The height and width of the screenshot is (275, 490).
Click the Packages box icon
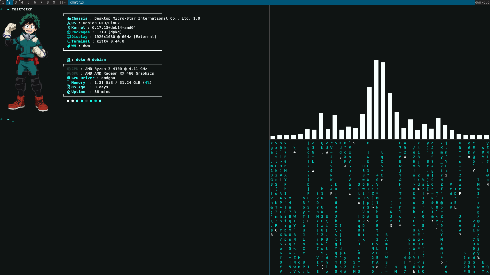(69, 32)
